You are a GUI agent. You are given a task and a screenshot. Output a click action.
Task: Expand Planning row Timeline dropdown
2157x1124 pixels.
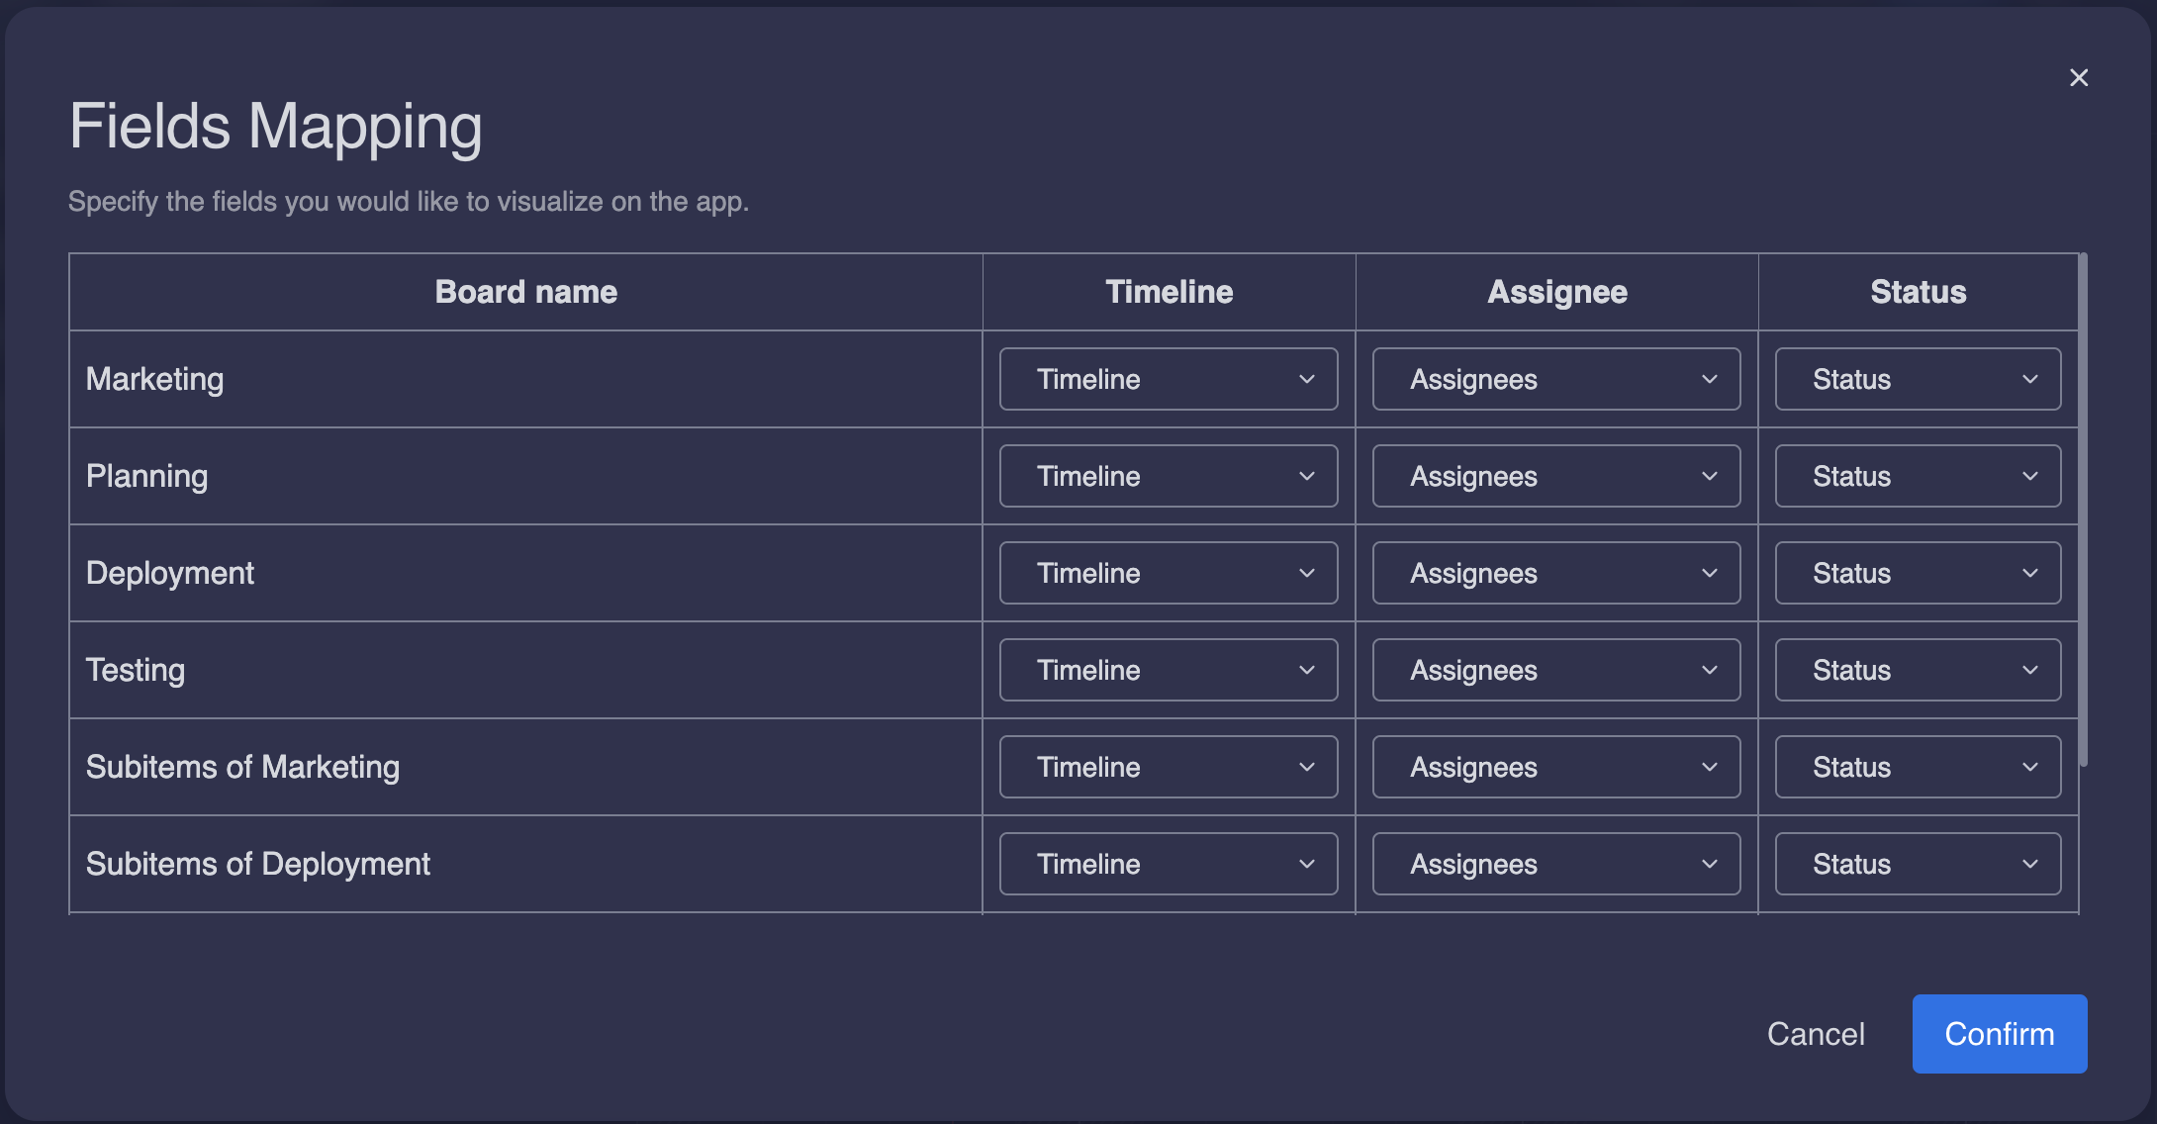(1169, 476)
